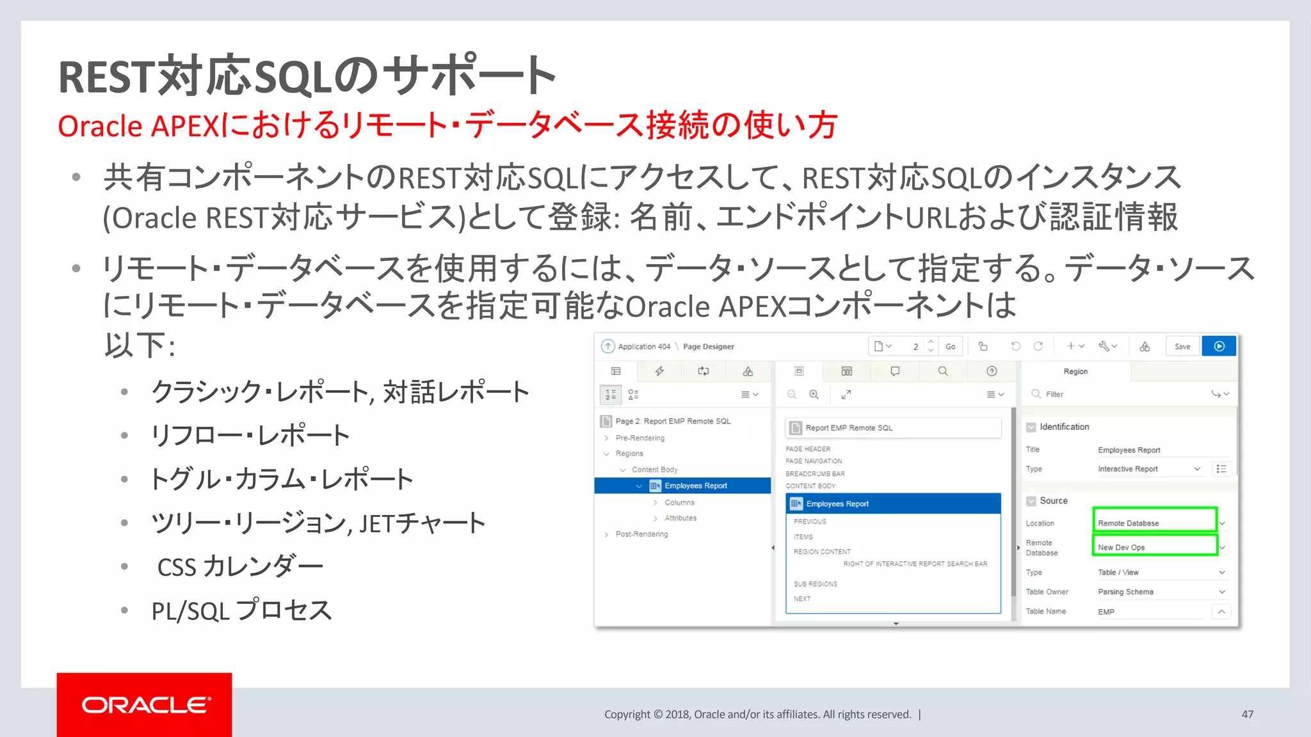Click the Table Name field EMP
This screenshot has height=737, width=1311.
1151,612
